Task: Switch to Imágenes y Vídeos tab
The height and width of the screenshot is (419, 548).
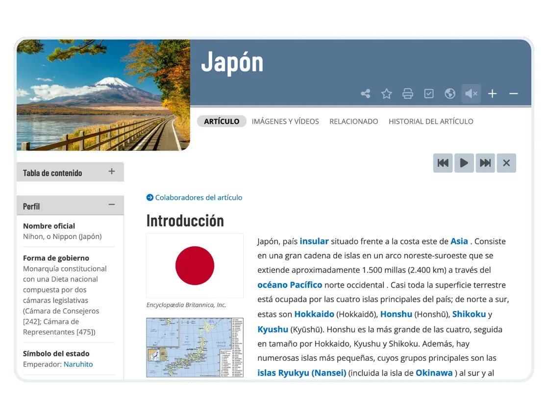Action: [285, 121]
